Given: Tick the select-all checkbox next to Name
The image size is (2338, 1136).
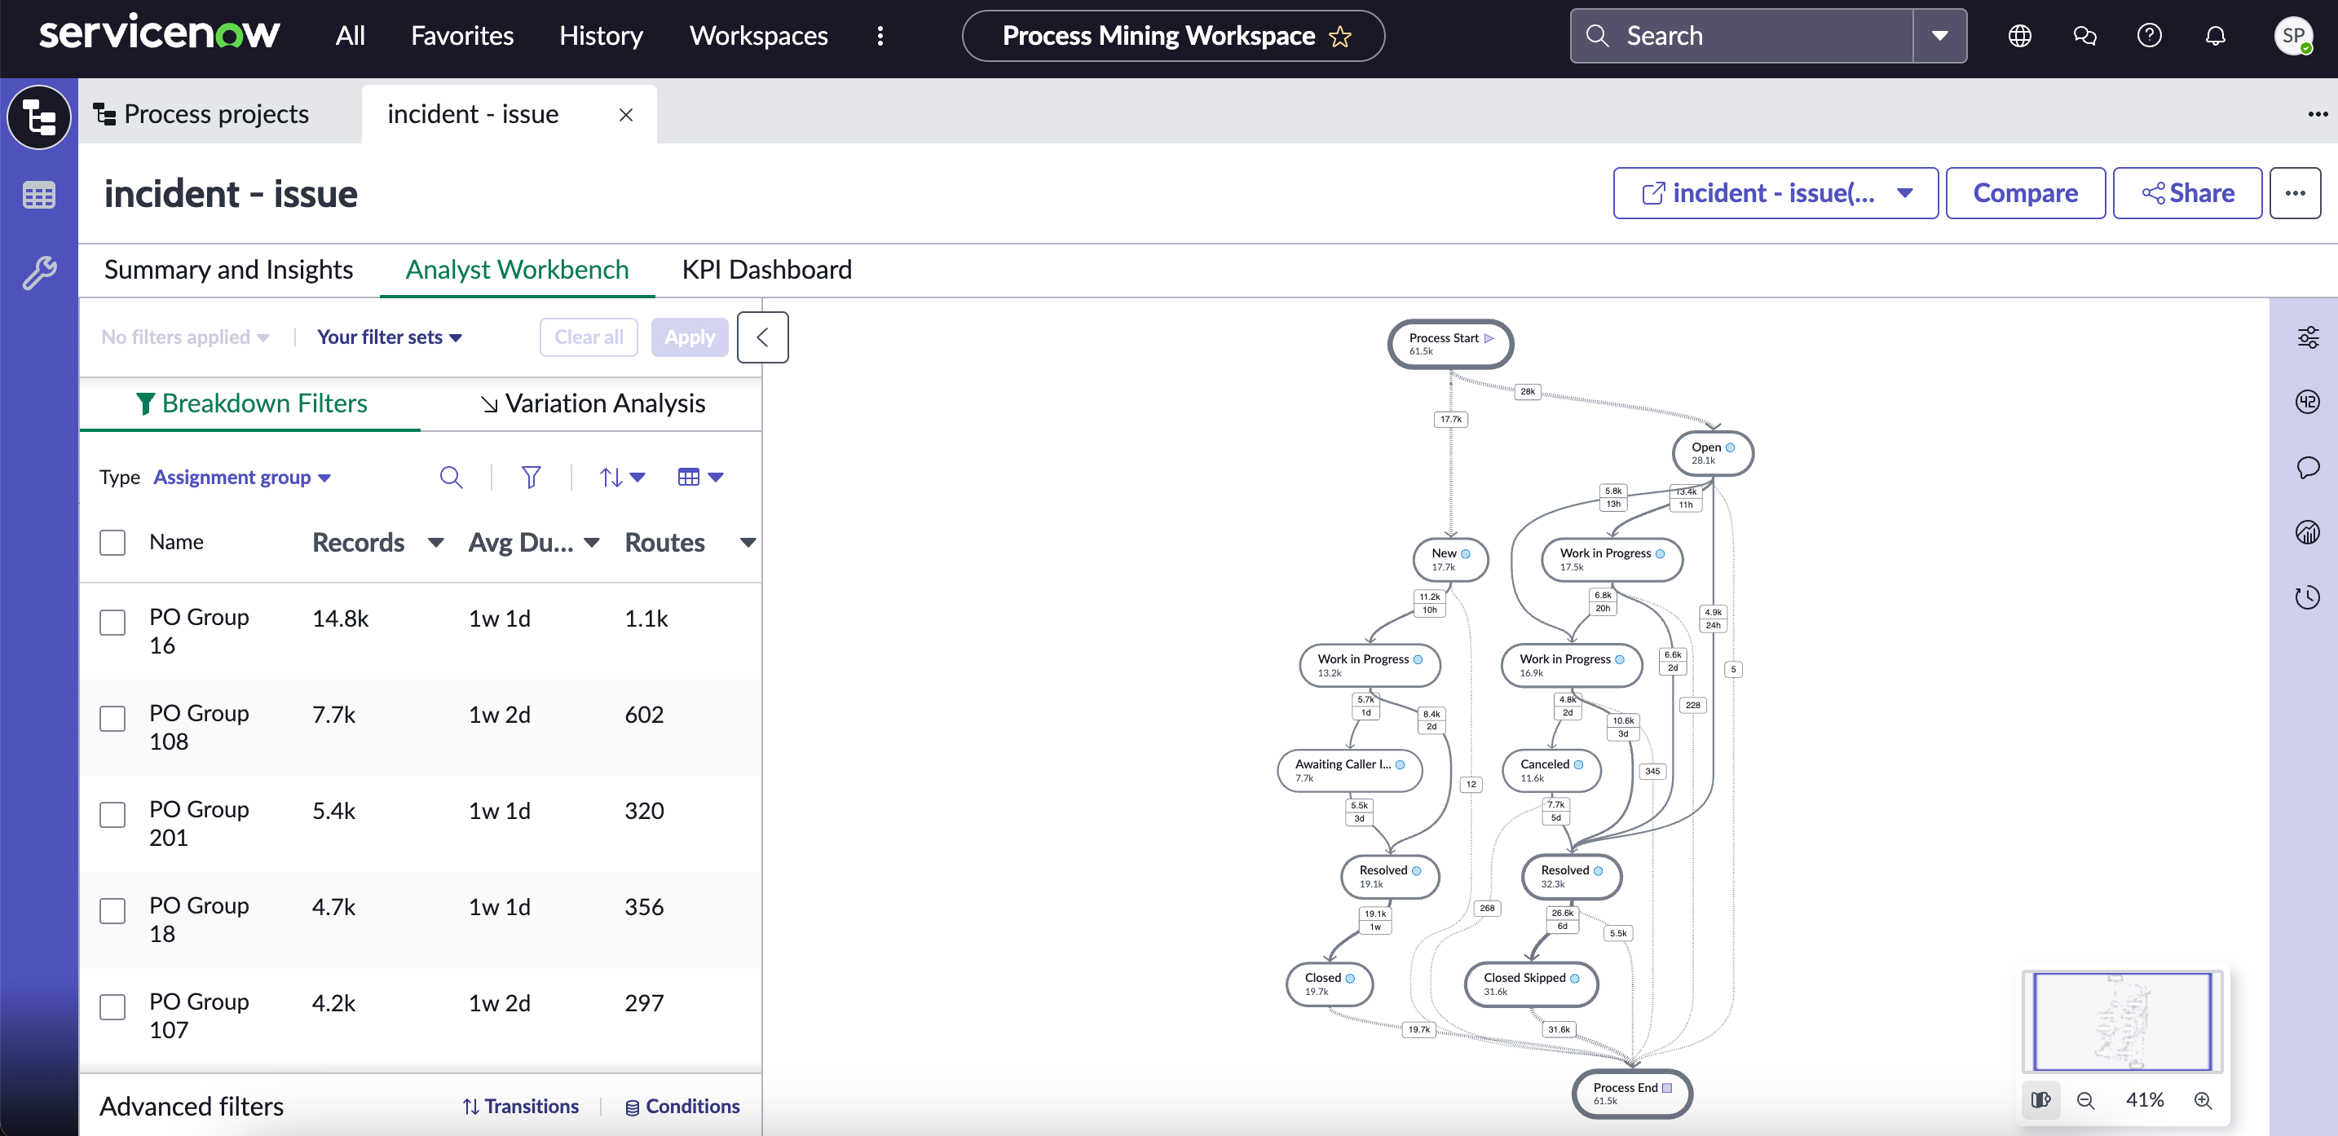Looking at the screenshot, I should pyautogui.click(x=112, y=543).
